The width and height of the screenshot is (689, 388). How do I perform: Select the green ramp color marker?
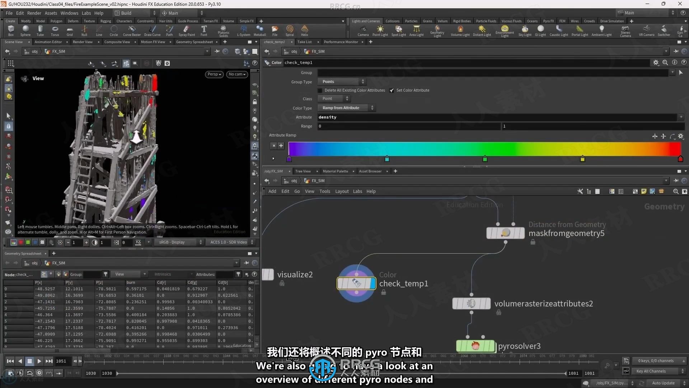(485, 159)
